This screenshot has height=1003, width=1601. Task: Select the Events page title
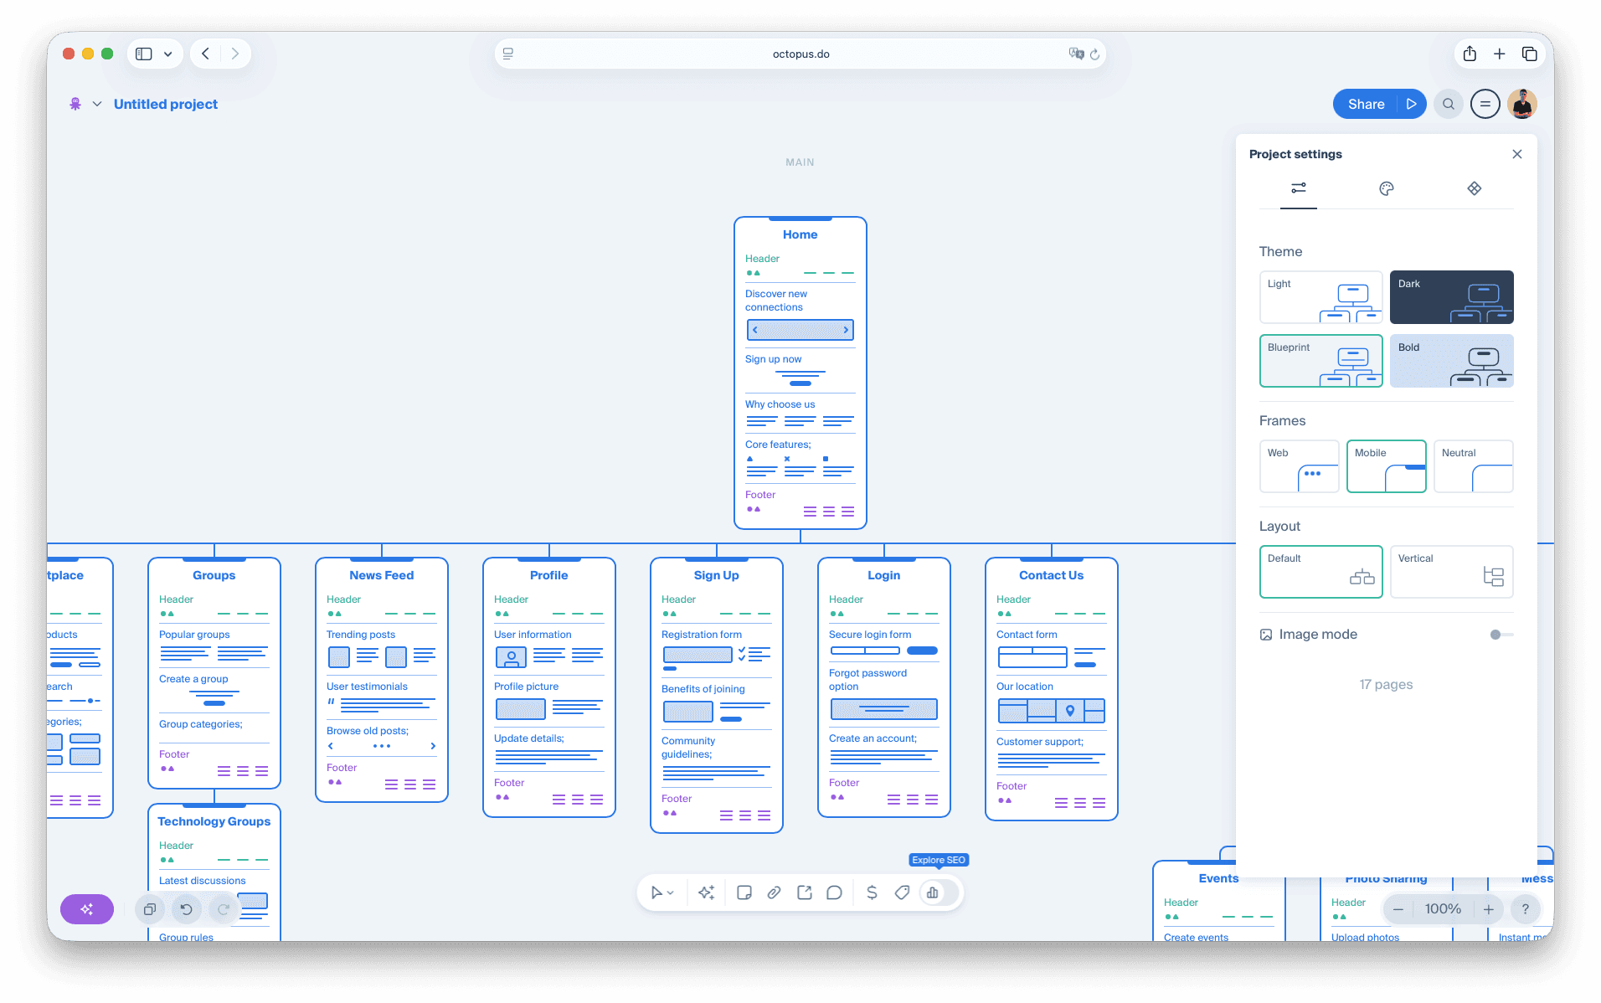1218,878
